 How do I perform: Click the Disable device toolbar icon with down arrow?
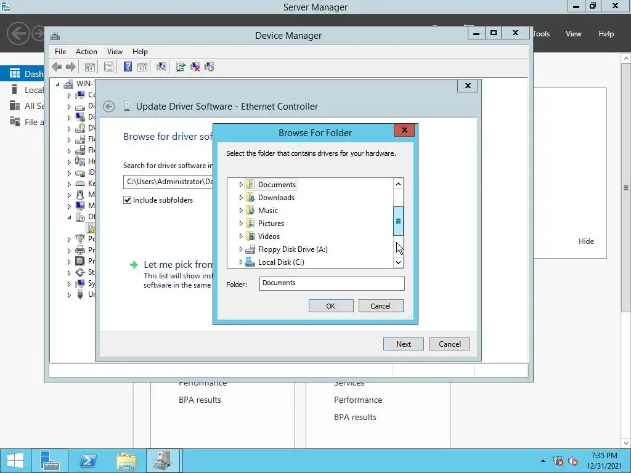(210, 67)
